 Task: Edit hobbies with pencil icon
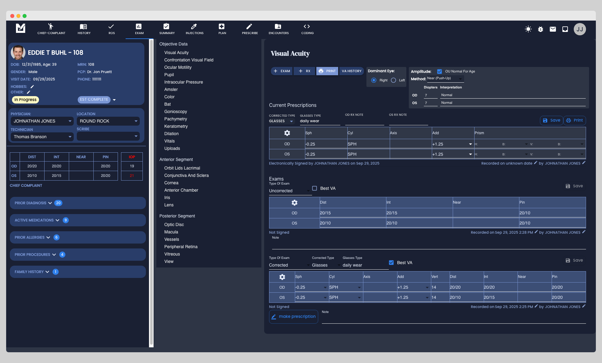click(32, 87)
